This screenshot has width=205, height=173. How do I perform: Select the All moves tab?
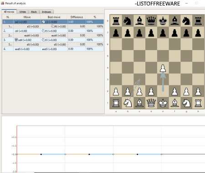[9, 11]
